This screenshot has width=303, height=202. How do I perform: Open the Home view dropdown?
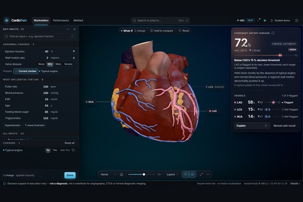[108, 175]
